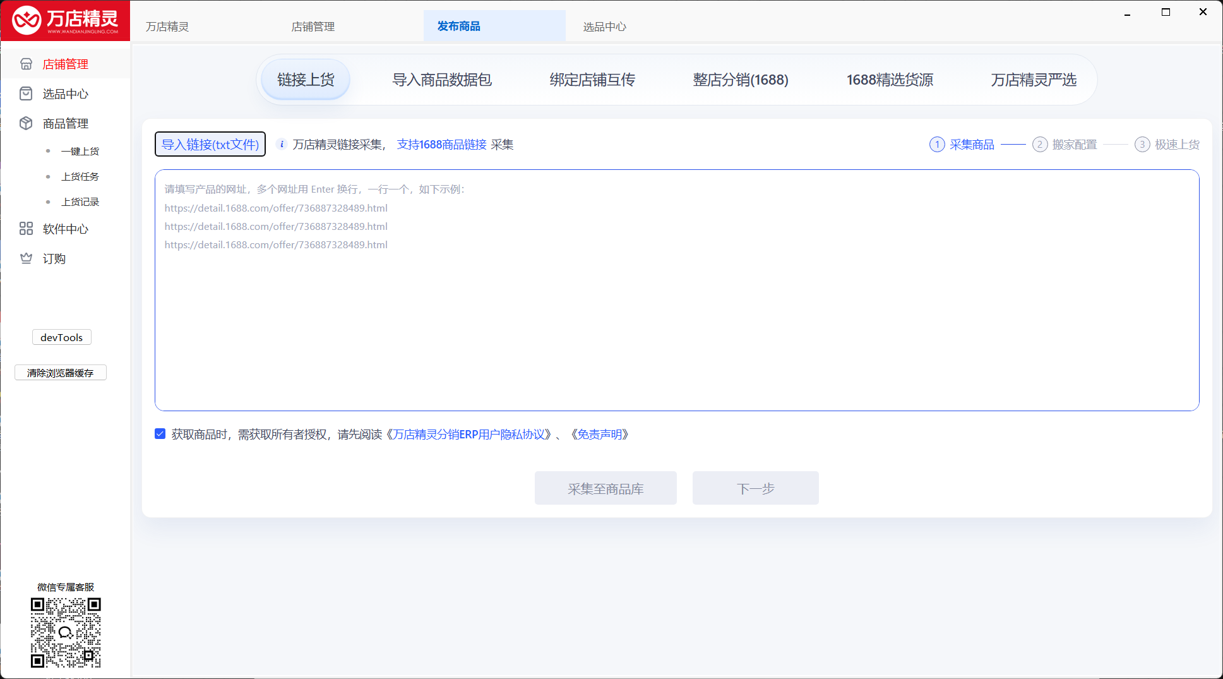1223x679 pixels.
Task: Click the crown icon beside 订购
Action: 26,258
